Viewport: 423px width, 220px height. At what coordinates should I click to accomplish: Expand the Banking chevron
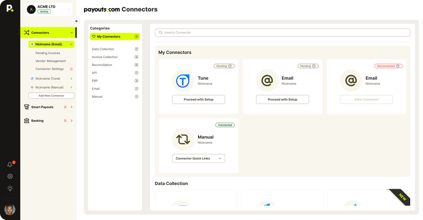point(71,121)
